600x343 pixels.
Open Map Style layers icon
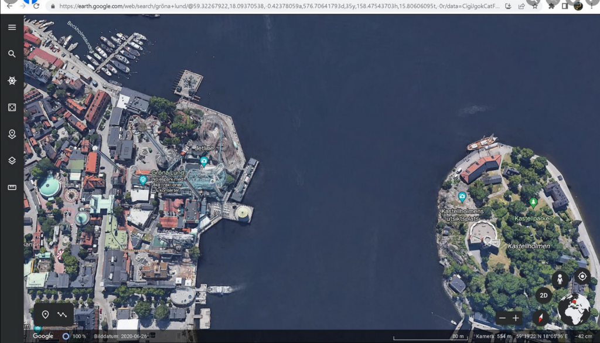pos(12,161)
